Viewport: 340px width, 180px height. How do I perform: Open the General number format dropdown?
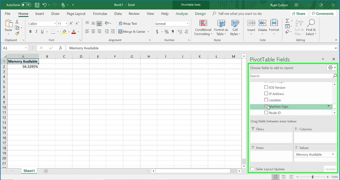188,24
